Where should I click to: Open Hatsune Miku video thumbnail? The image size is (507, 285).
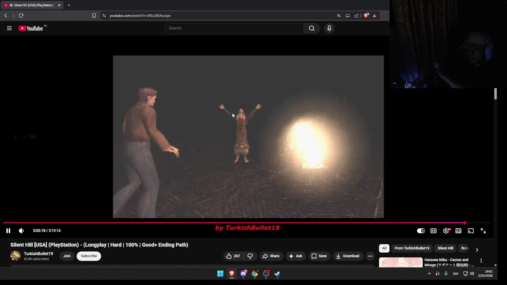[x=401, y=262]
